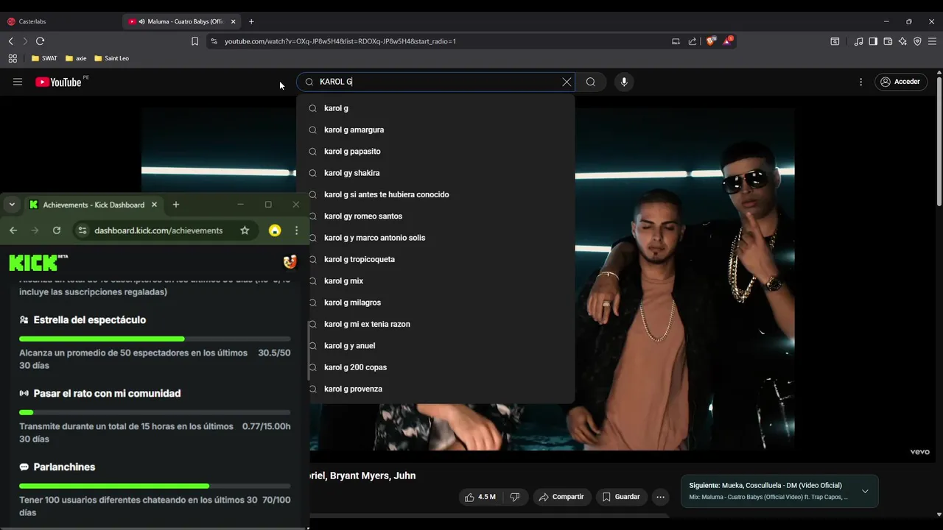Sign in with the Acceder button
This screenshot has width=943, height=530.
pyautogui.click(x=900, y=82)
